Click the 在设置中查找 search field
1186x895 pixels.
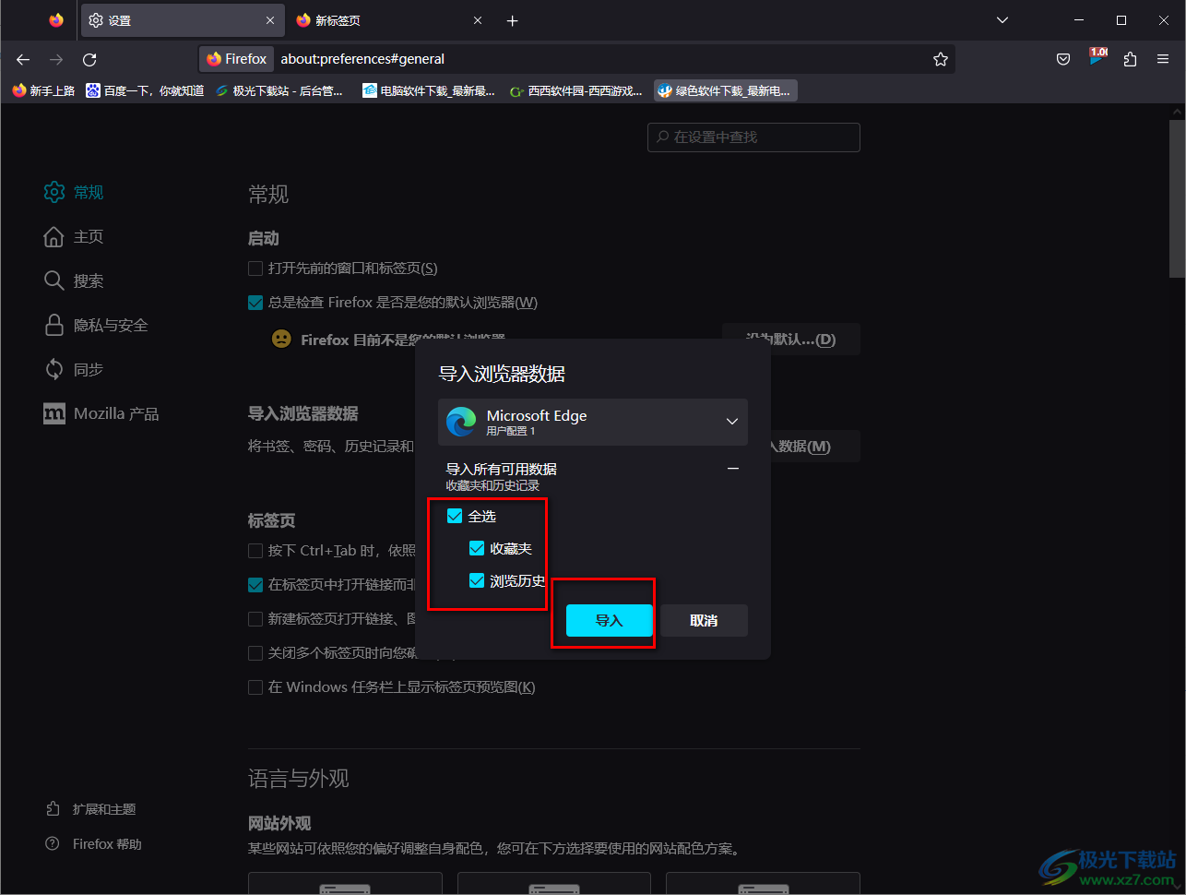pyautogui.click(x=753, y=137)
